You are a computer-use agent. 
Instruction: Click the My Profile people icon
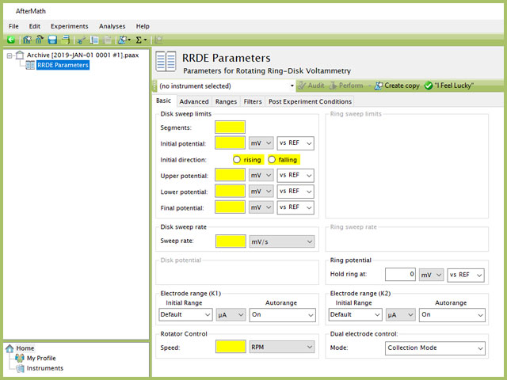[20, 358]
